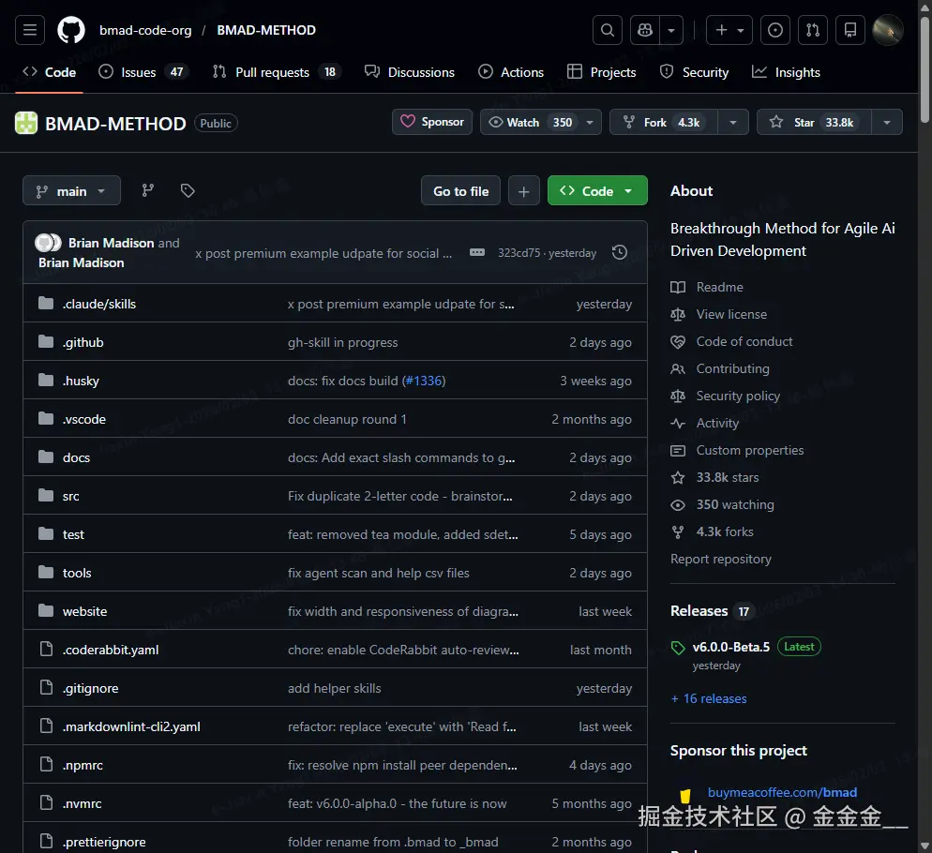Click the add file plus button
This screenshot has height=853, width=932.
click(x=523, y=191)
